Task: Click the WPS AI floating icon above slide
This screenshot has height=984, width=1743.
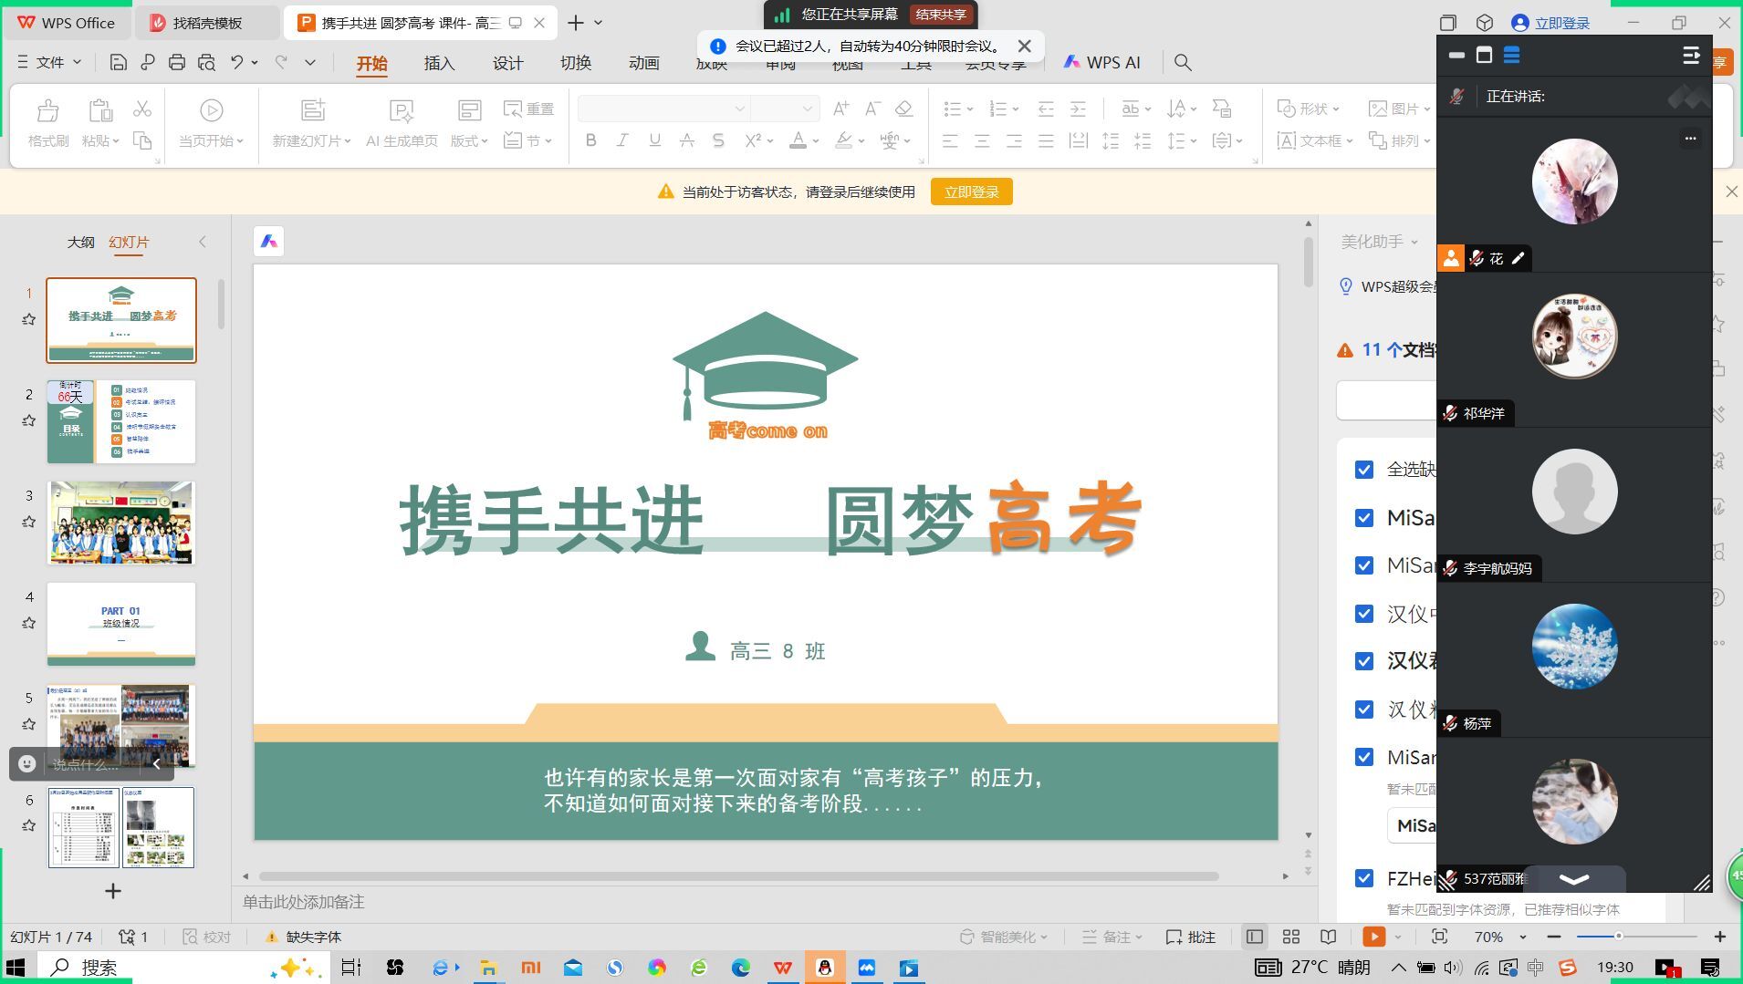Action: click(x=268, y=242)
